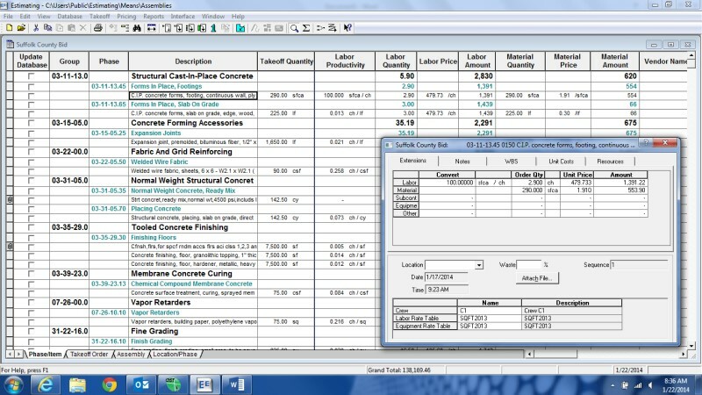Click the Sigma totals toolbar icon
Viewport: 702px width, 395px height.
306,28
